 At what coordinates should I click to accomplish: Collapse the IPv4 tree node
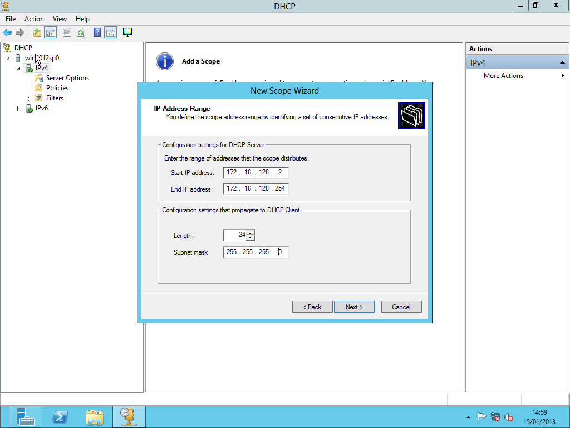18,69
